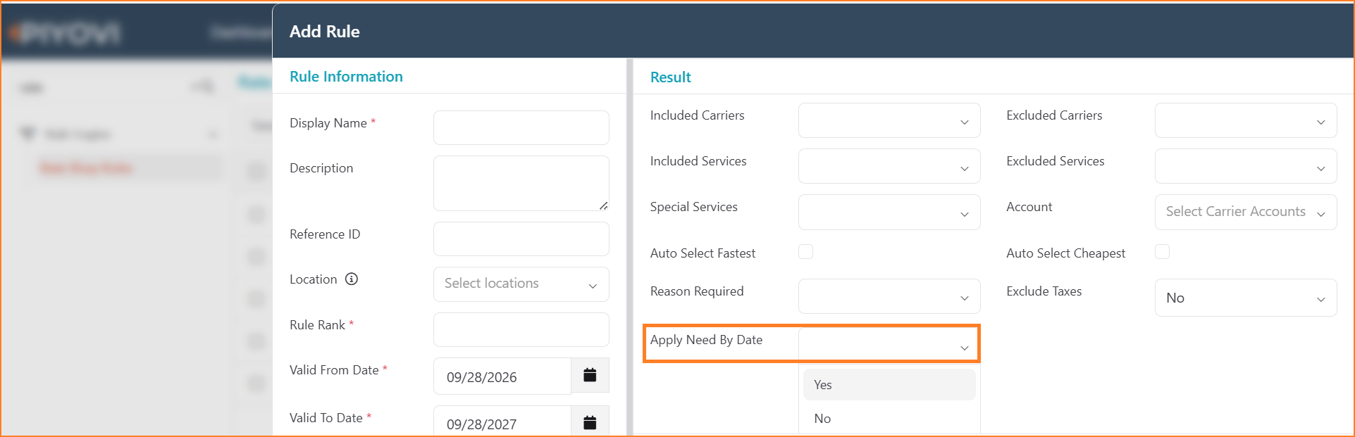1355x437 pixels.
Task: Enable the Auto Select Cheapest checkbox
Action: (x=1162, y=252)
